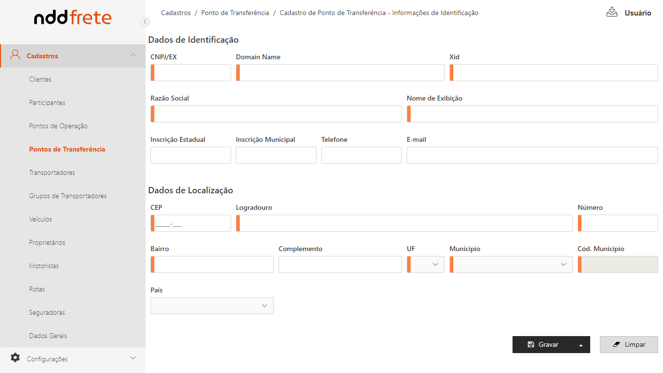Click the download inbox icon beside Usuário
The height and width of the screenshot is (373, 663).
click(612, 12)
